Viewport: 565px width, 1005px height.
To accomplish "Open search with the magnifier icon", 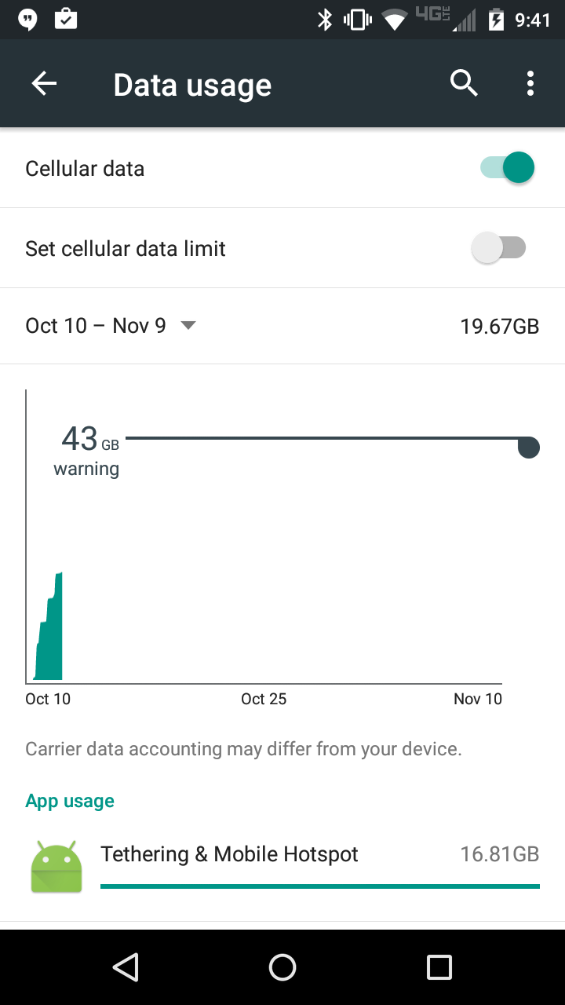I will (464, 83).
